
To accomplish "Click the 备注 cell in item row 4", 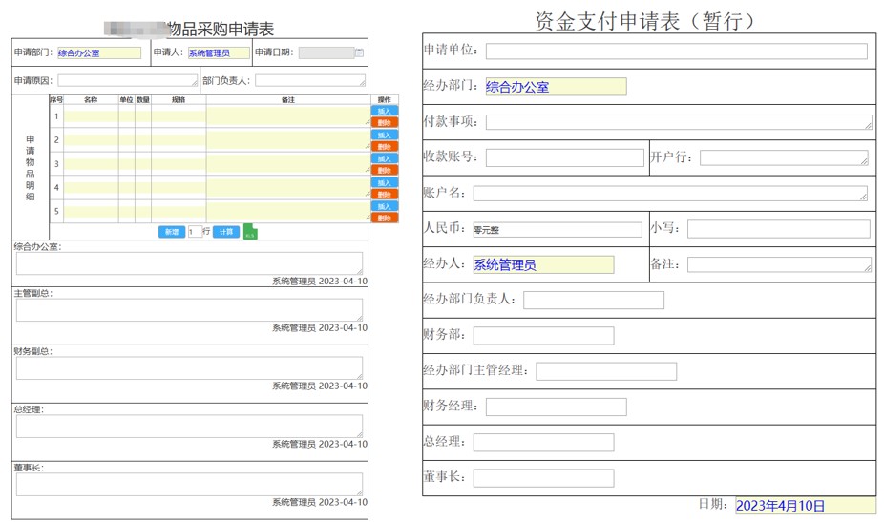I will [288, 187].
